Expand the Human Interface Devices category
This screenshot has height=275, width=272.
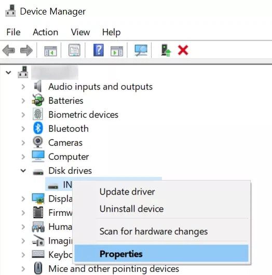coord(23,227)
